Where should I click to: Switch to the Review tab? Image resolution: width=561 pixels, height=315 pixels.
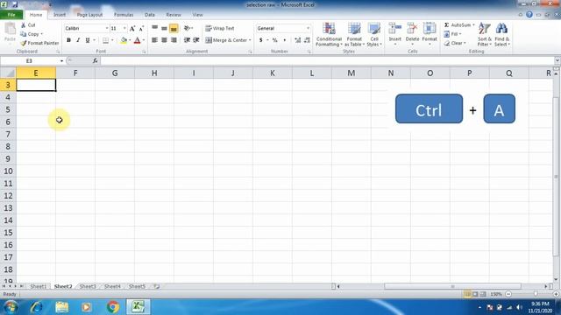click(x=174, y=15)
